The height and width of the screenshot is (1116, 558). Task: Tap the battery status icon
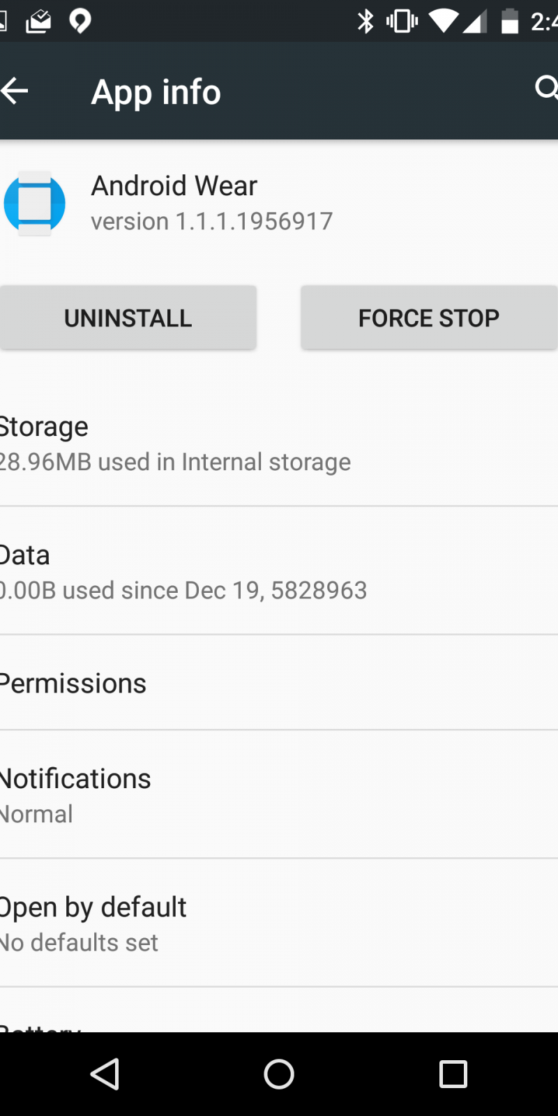click(510, 22)
